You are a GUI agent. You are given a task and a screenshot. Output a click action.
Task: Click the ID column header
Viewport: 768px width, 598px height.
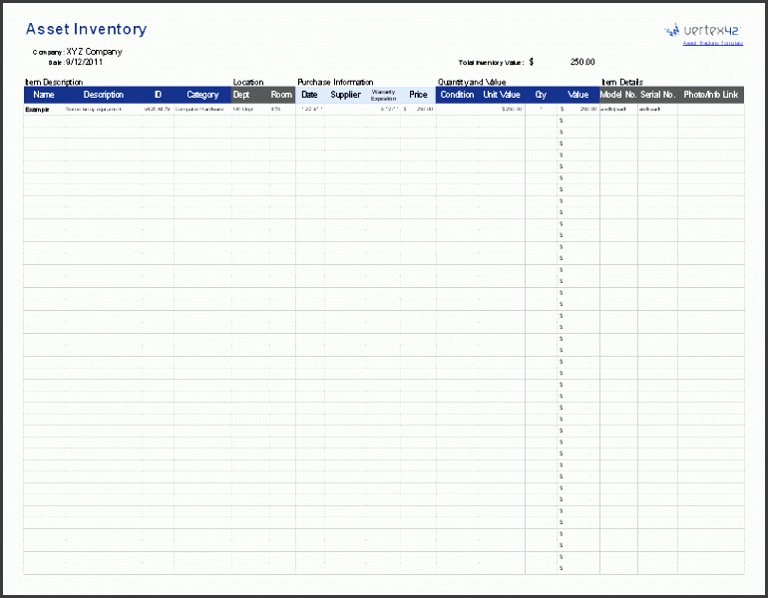158,95
